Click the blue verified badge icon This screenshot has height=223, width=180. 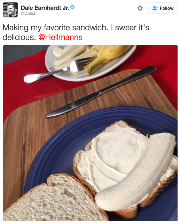[73, 7]
